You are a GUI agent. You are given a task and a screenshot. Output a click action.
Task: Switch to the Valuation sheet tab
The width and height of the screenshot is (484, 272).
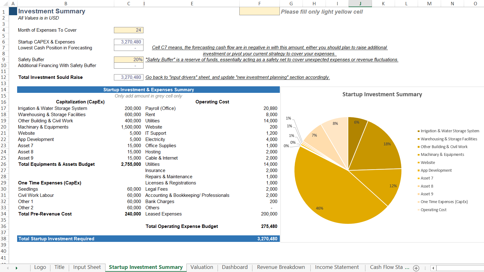pyautogui.click(x=202, y=267)
